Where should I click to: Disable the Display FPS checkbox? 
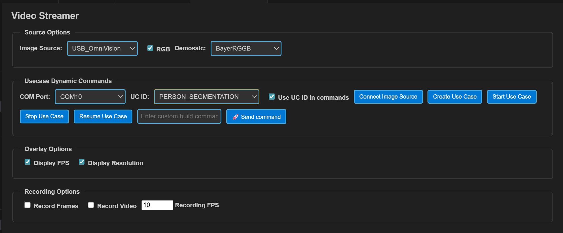click(27, 162)
